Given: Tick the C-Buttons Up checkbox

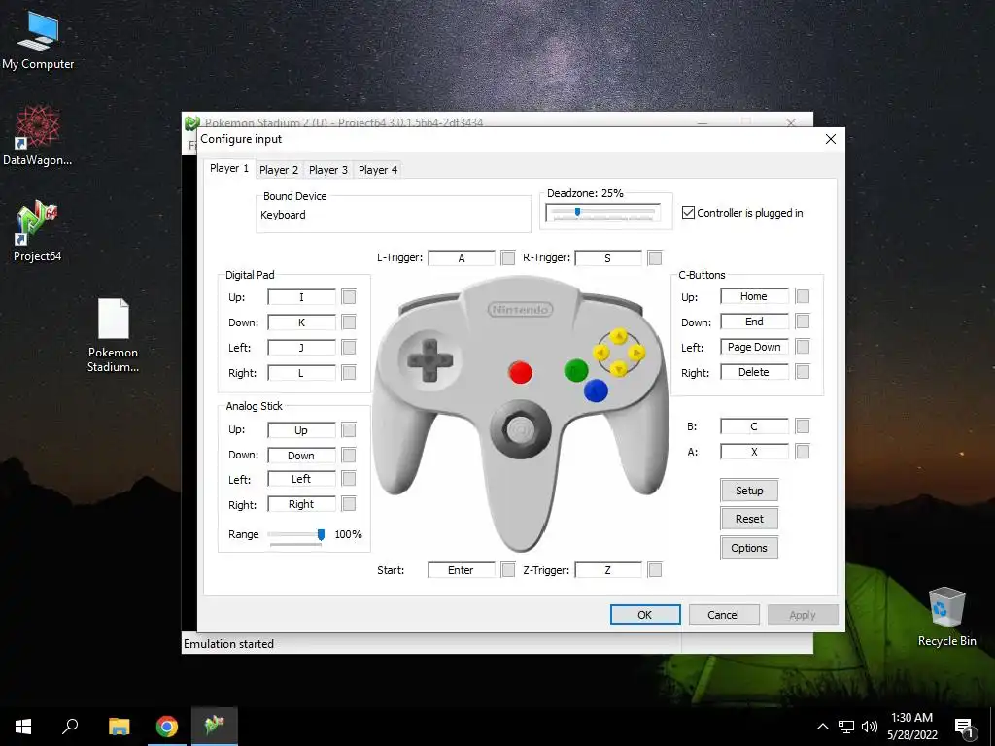Looking at the screenshot, I should 802,296.
